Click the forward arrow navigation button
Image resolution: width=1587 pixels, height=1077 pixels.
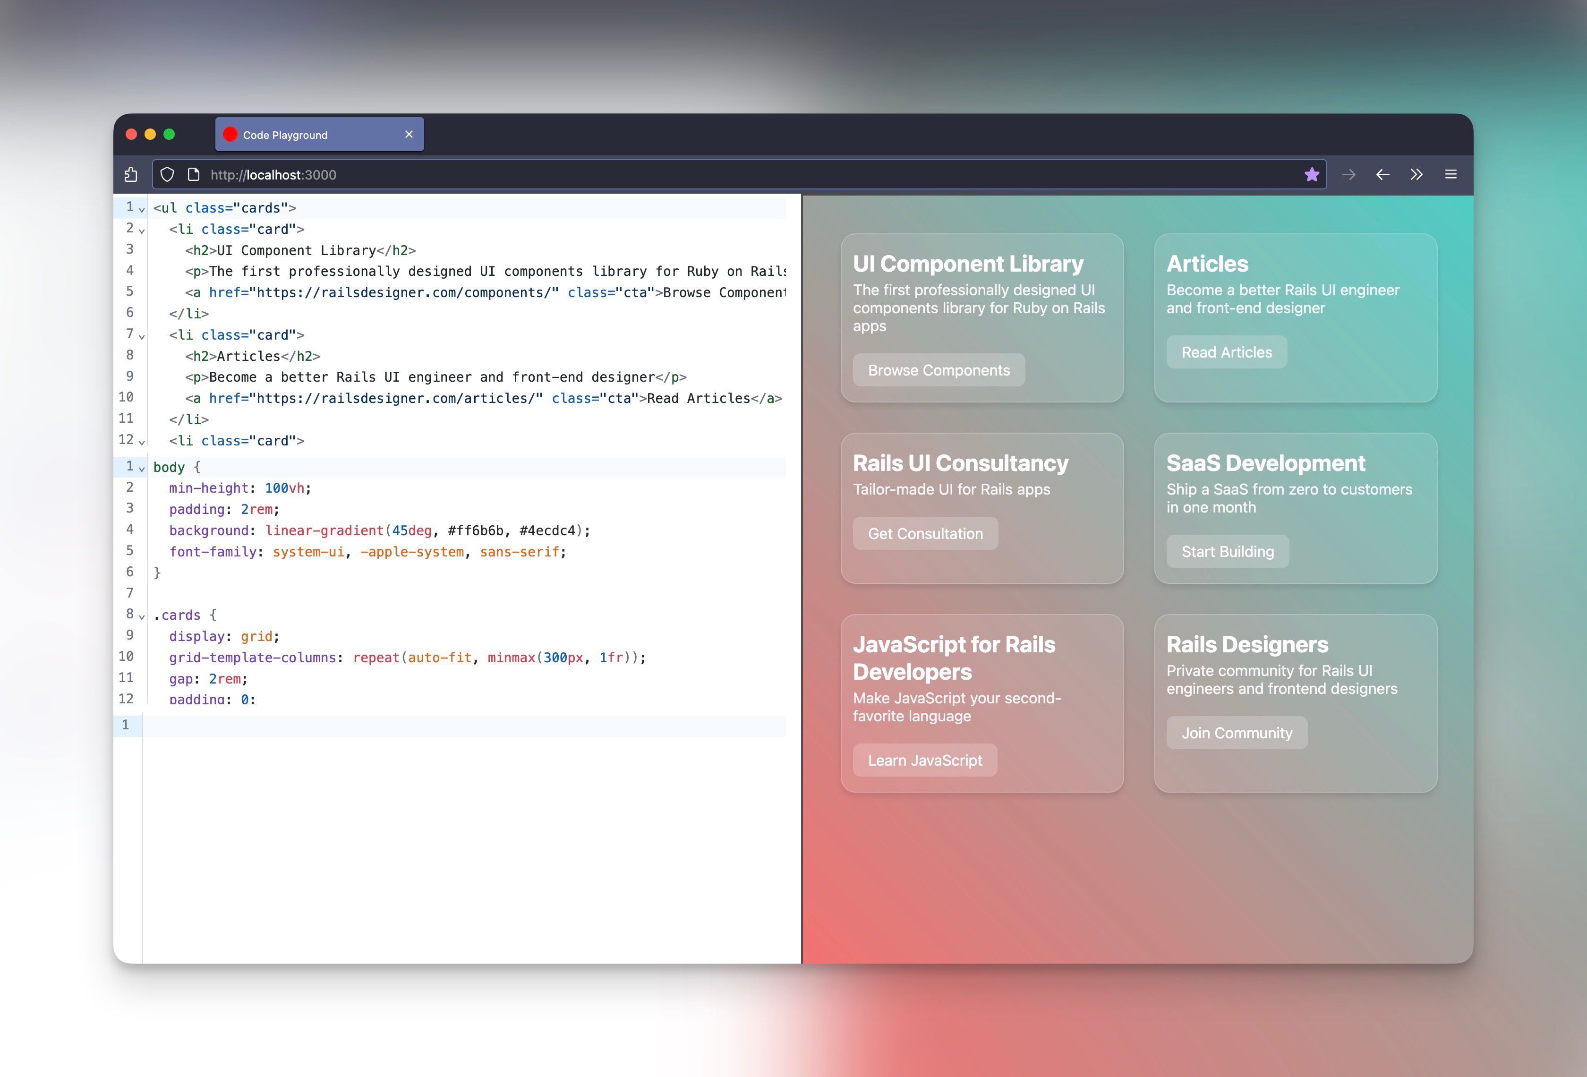[x=1348, y=175]
